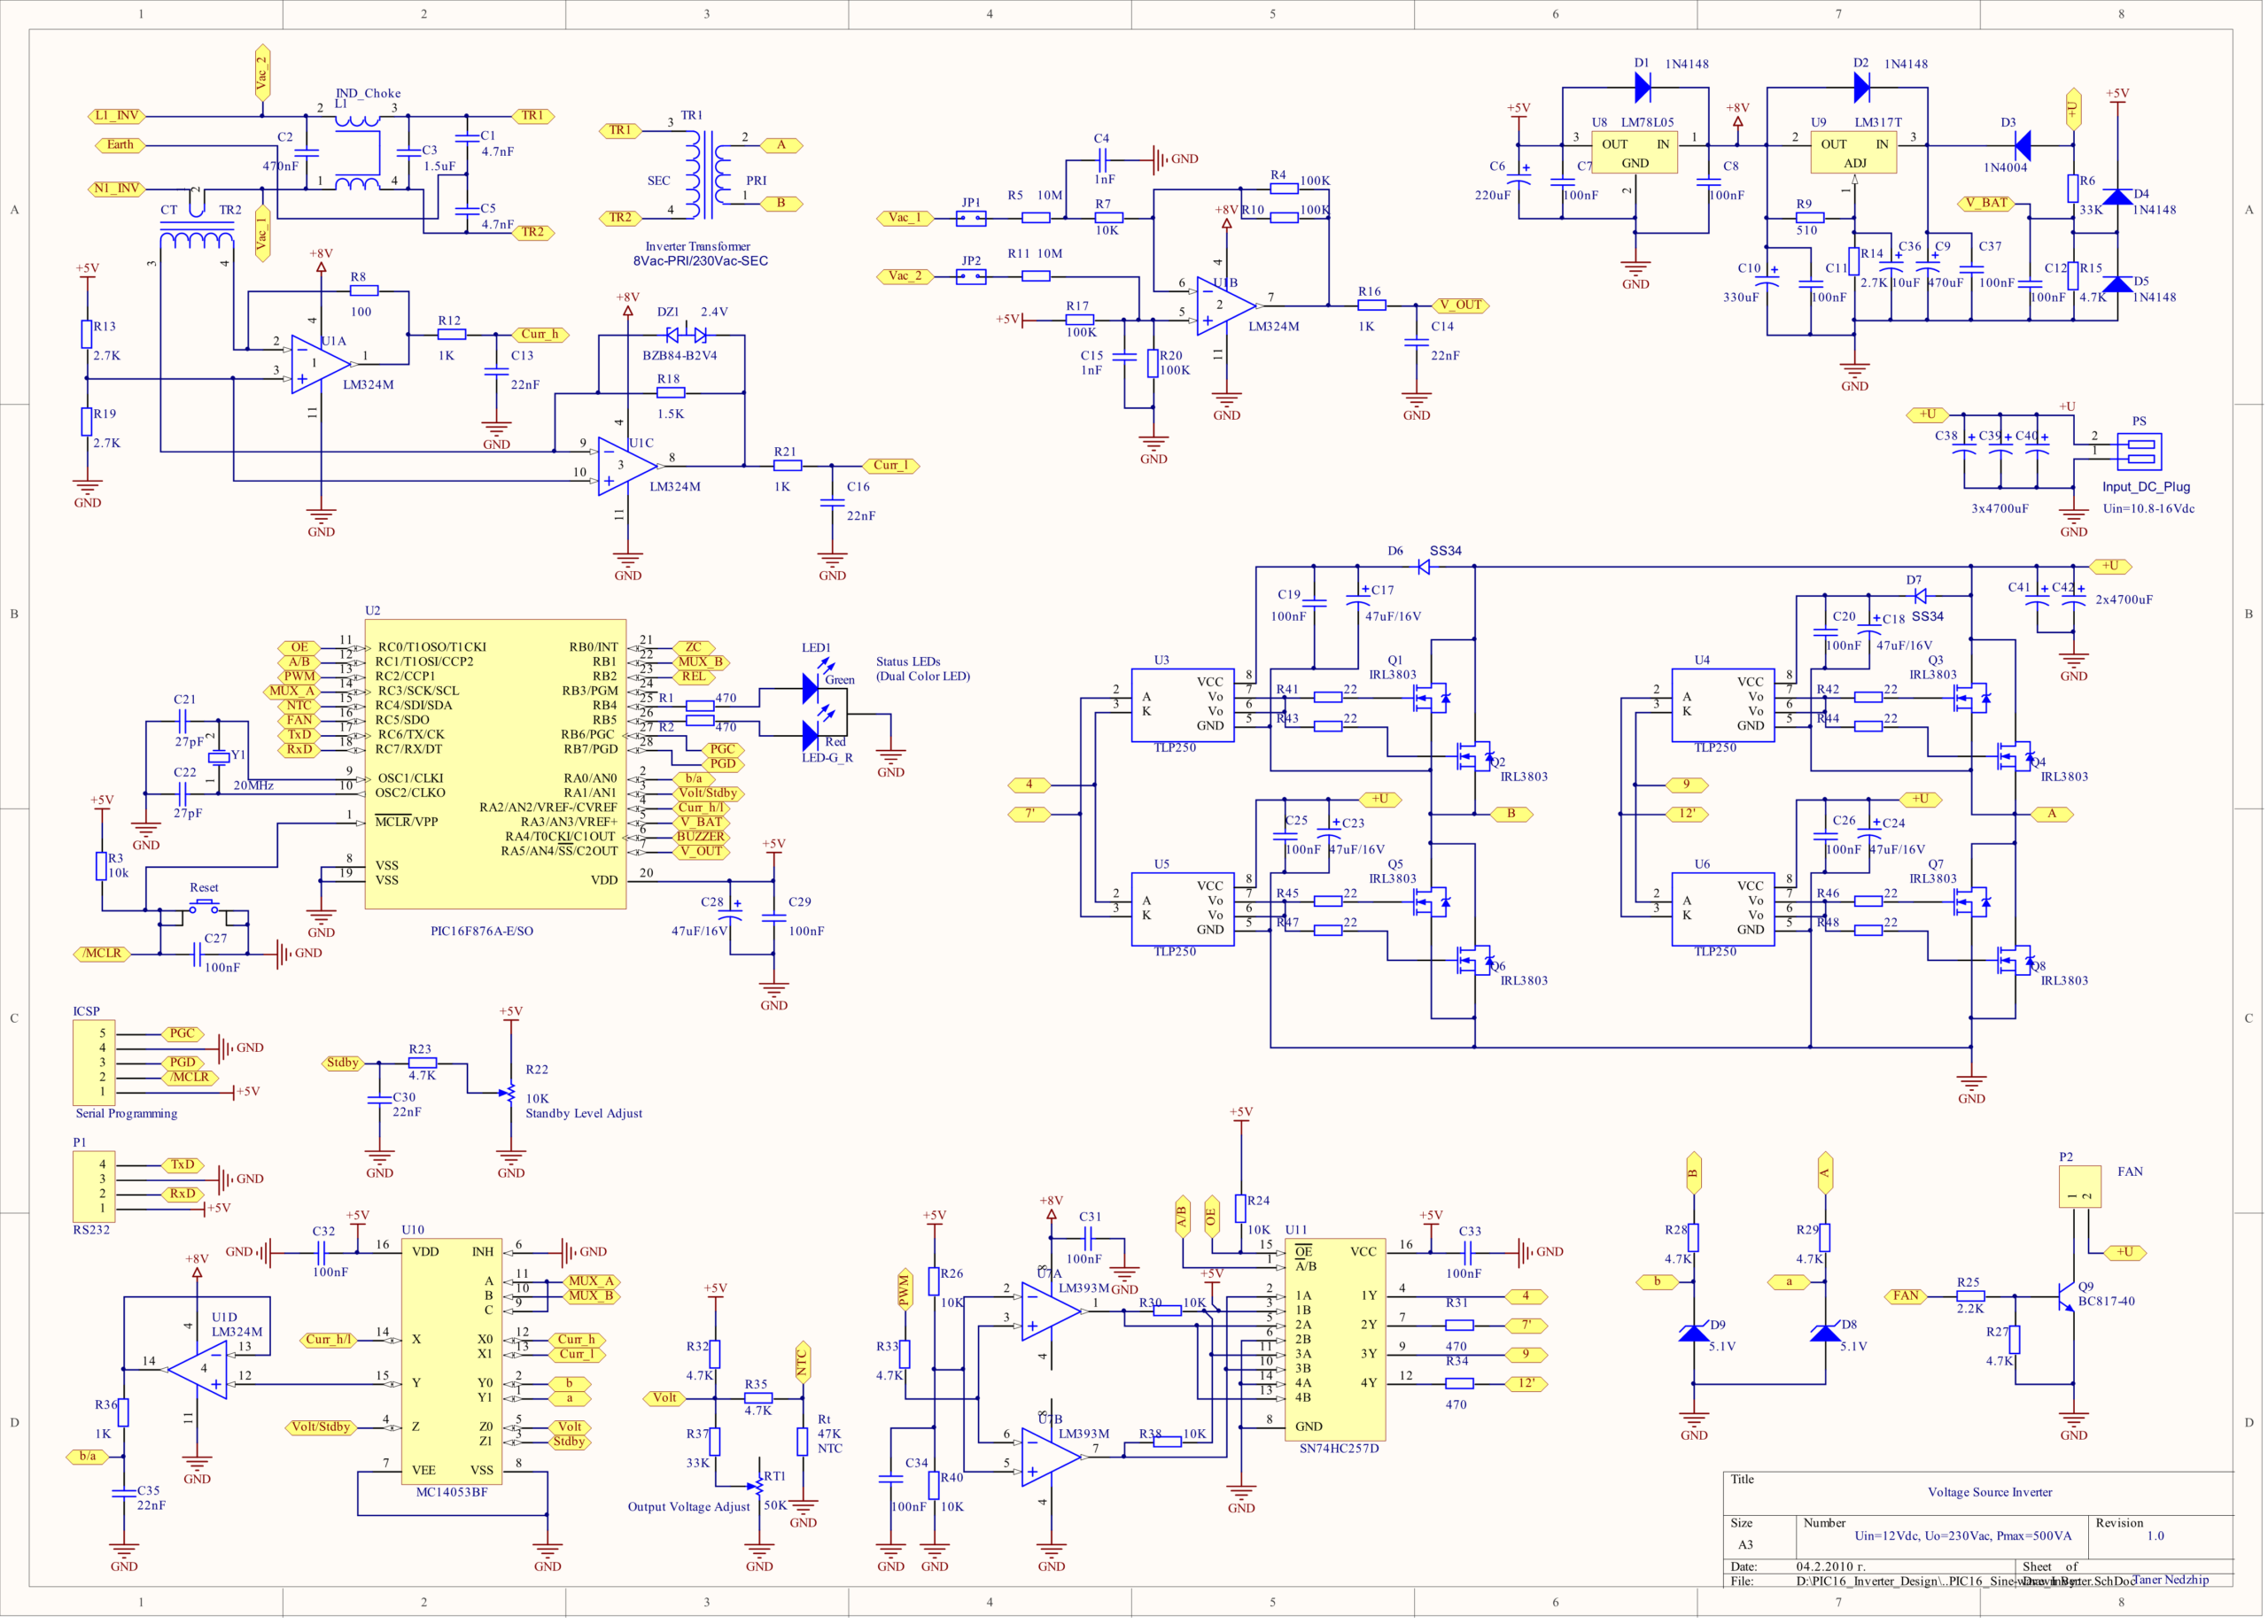Click the Reset pushbutton switch symbol

[204, 907]
